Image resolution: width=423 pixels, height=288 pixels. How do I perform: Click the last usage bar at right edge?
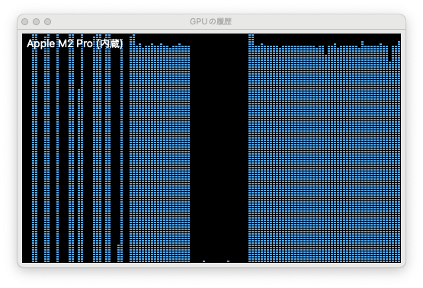pyautogui.click(x=399, y=152)
